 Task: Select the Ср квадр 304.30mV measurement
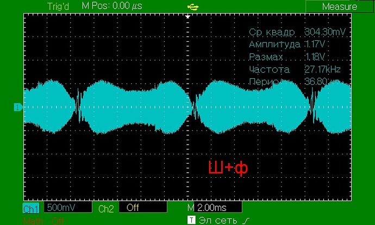click(x=297, y=32)
